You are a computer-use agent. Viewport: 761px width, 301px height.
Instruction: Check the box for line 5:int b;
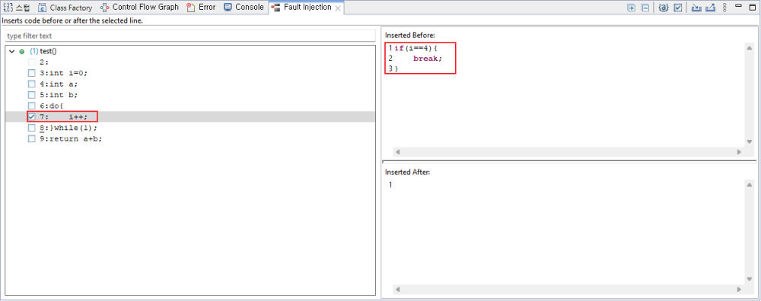(x=31, y=95)
